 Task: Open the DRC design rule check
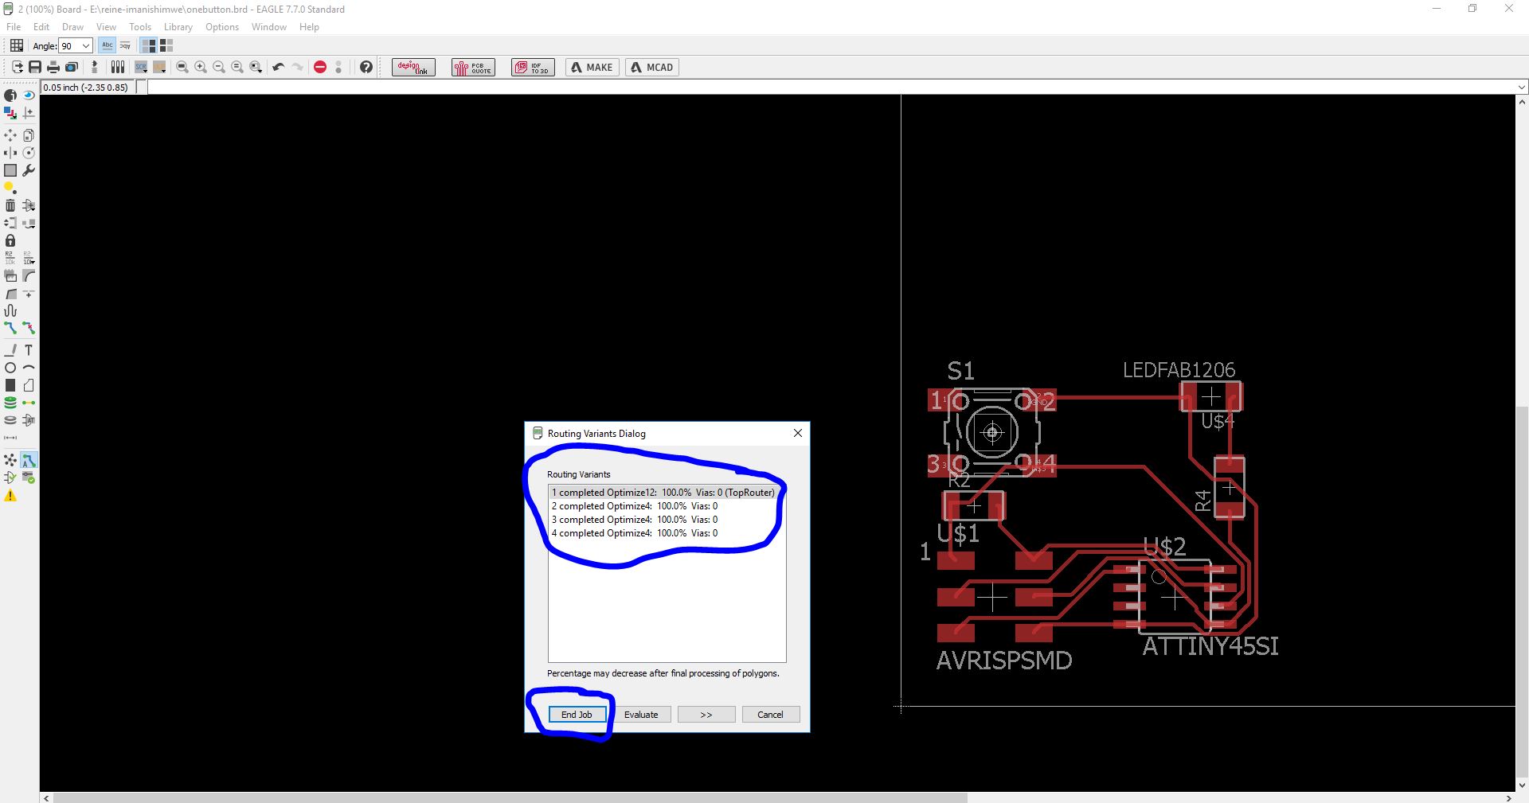pos(29,478)
